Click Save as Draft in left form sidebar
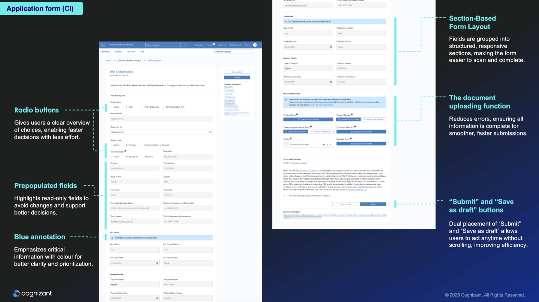 [237, 72]
